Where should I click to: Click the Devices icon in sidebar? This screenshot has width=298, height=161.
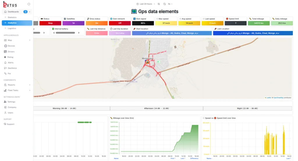(6, 46)
